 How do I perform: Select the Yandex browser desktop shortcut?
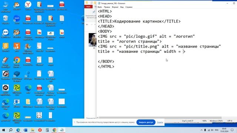(x=28, y=6)
